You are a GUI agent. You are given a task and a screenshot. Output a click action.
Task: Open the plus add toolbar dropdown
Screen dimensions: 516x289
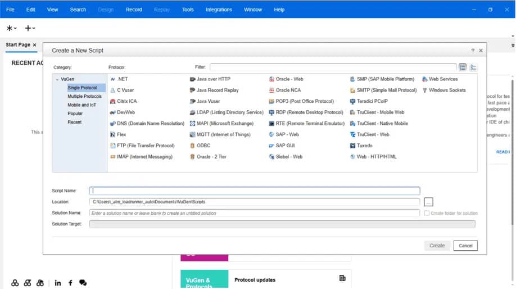click(30, 28)
